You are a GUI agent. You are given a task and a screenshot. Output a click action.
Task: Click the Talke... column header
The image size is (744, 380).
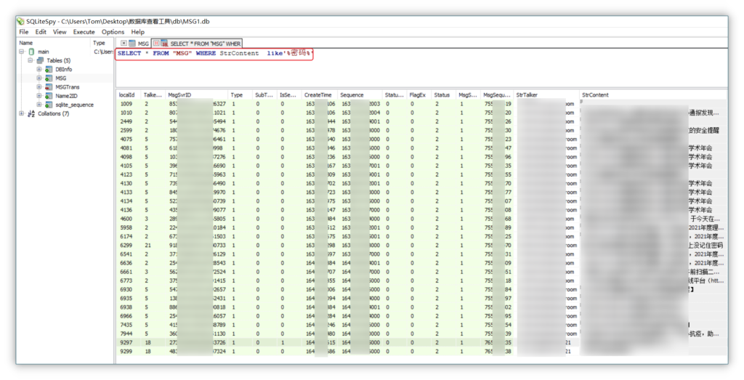click(x=153, y=95)
